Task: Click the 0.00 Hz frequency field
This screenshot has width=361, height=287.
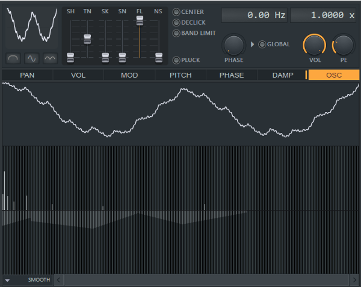Action: click(254, 15)
